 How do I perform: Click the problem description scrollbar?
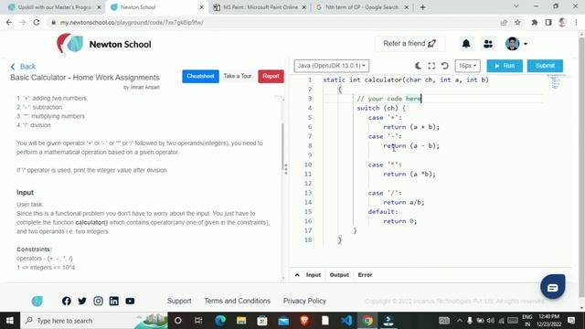[x=282, y=147]
